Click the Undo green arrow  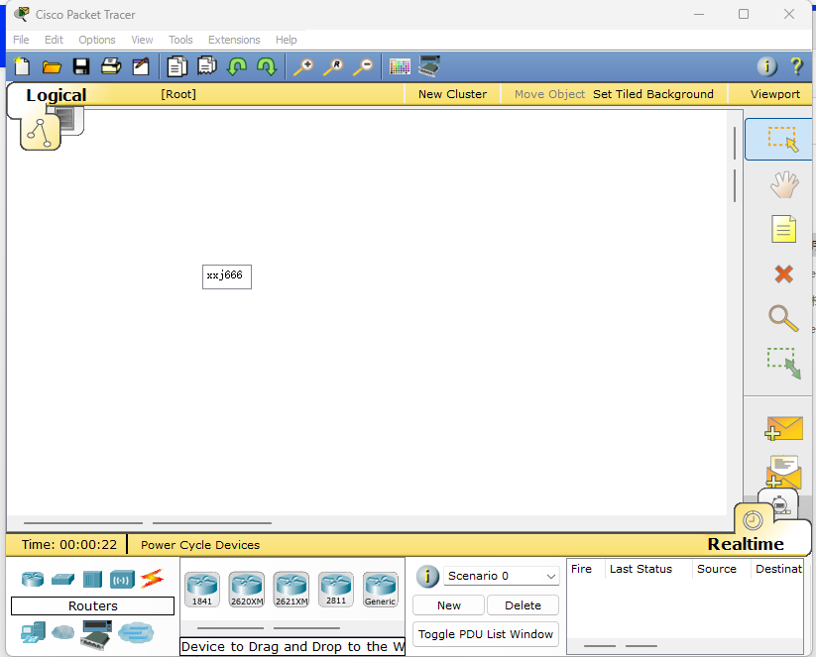pos(237,66)
